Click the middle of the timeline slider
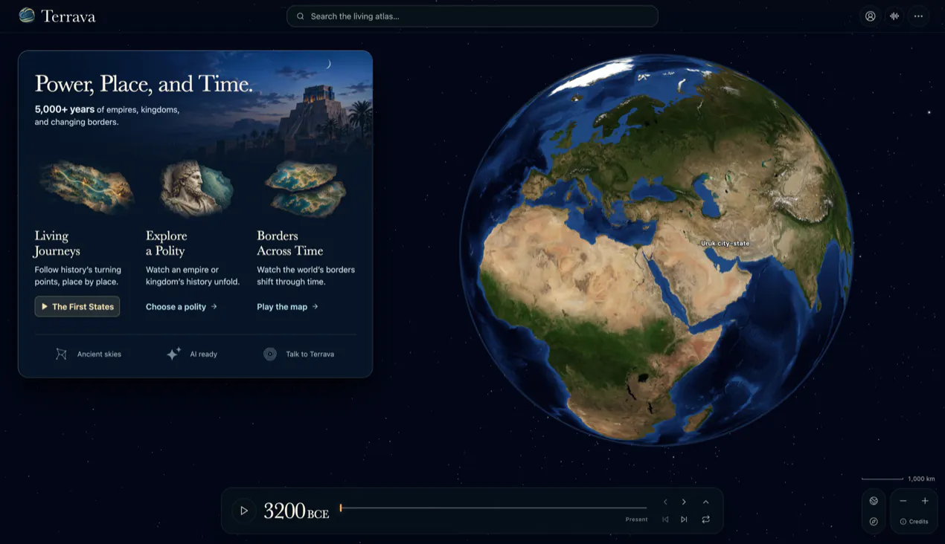The height and width of the screenshot is (544, 945). click(493, 508)
